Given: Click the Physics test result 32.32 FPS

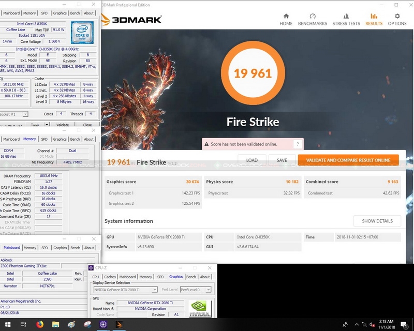Looking at the screenshot, I should coord(291,193).
